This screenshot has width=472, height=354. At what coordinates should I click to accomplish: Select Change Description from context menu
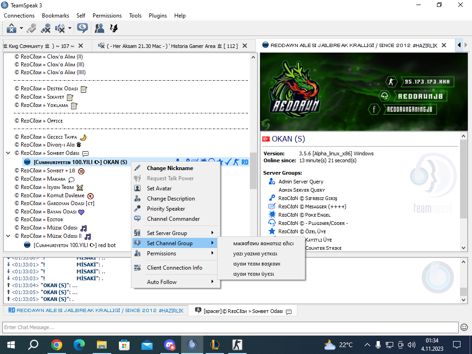(x=171, y=199)
